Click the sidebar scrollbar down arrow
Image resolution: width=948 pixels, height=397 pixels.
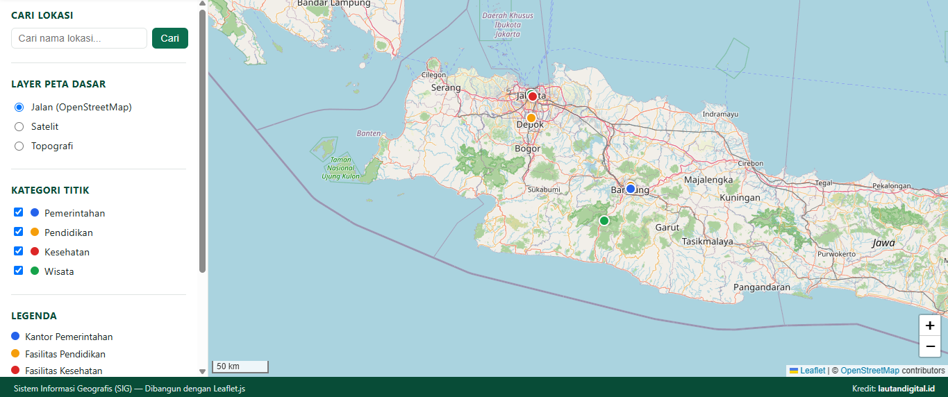coord(203,372)
